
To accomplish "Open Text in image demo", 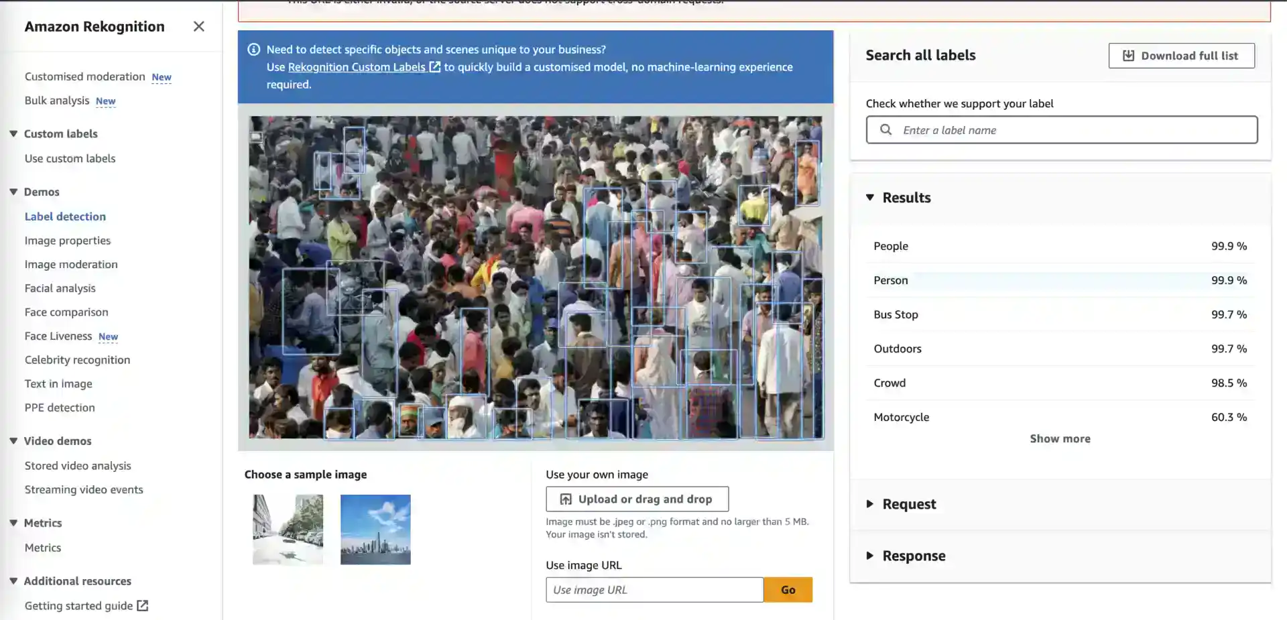I will 58,383.
